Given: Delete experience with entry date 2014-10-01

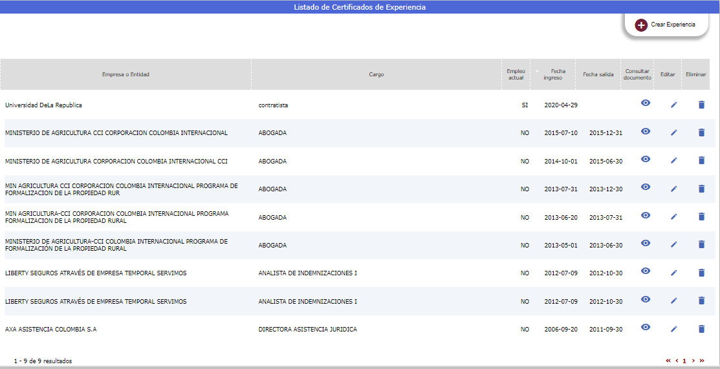Looking at the screenshot, I should point(701,160).
